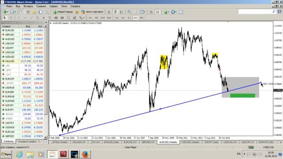Select the crosshair tool

pyautogui.click(x=11, y=18)
